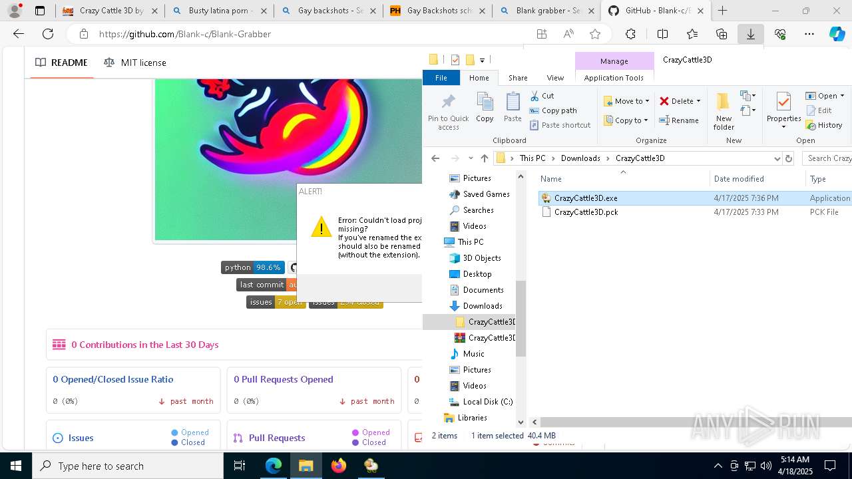This screenshot has width=852, height=479.
Task: Open Edge downloads icon
Action: [750, 34]
